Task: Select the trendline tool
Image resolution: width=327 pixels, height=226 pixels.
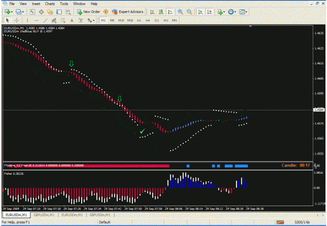Action: coord(45,20)
